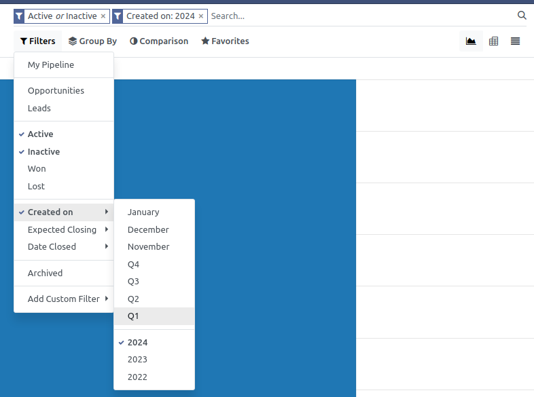The width and height of the screenshot is (534, 397).
Task: Remove the Active or Inactive filter facet
Action: pyautogui.click(x=103, y=16)
